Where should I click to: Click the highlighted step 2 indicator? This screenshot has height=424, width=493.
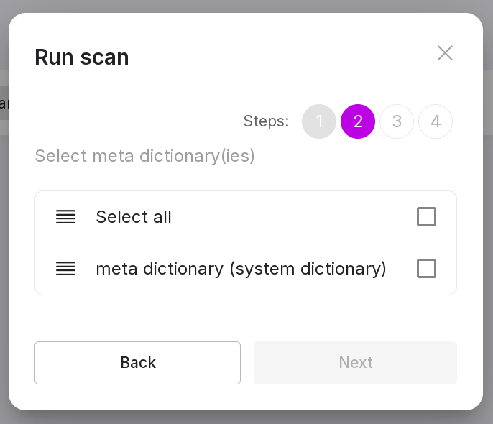click(x=358, y=121)
